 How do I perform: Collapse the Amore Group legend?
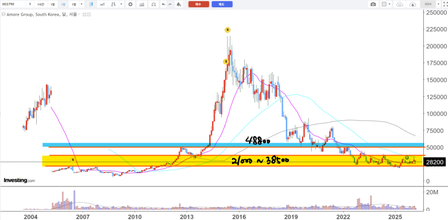3,14
